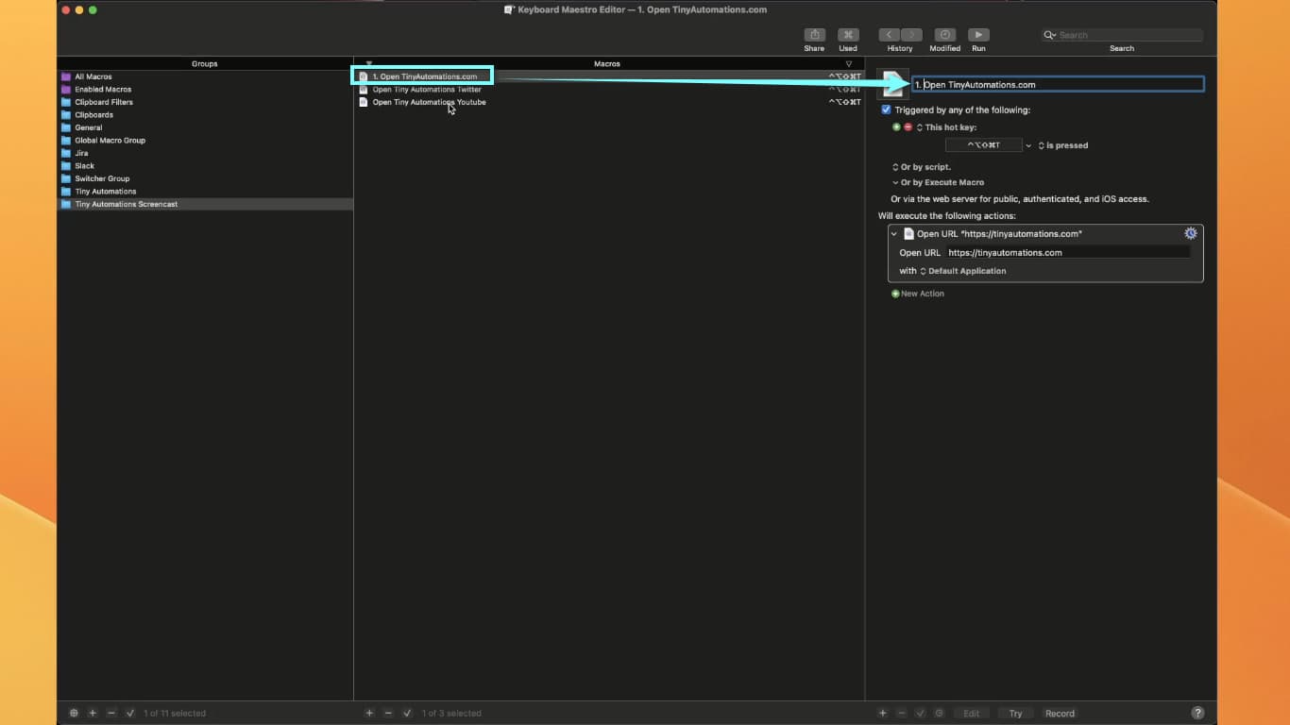Click the hot key ⌃⌥⇧⌘T field
The height and width of the screenshot is (725, 1290).
click(x=983, y=145)
